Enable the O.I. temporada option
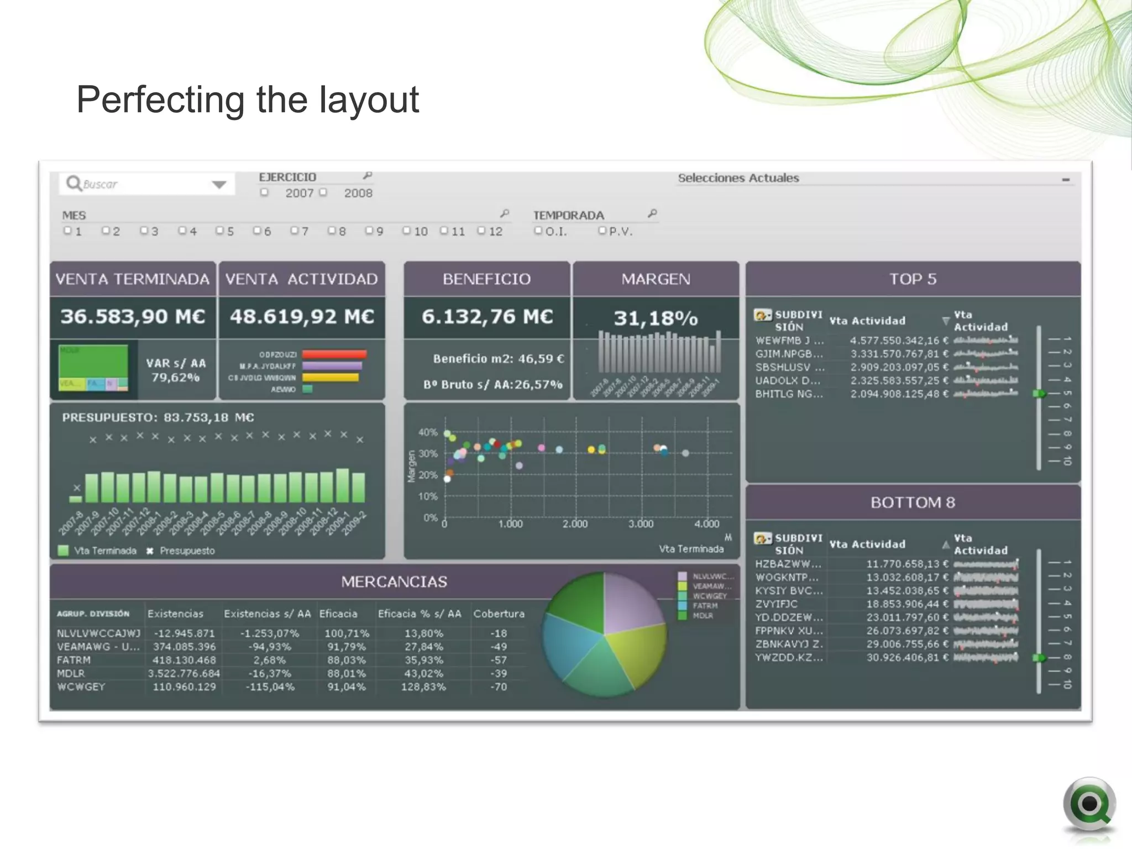1132x849 pixels. point(538,230)
